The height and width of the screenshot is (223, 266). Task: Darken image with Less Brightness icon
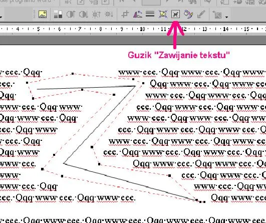pos(109,14)
